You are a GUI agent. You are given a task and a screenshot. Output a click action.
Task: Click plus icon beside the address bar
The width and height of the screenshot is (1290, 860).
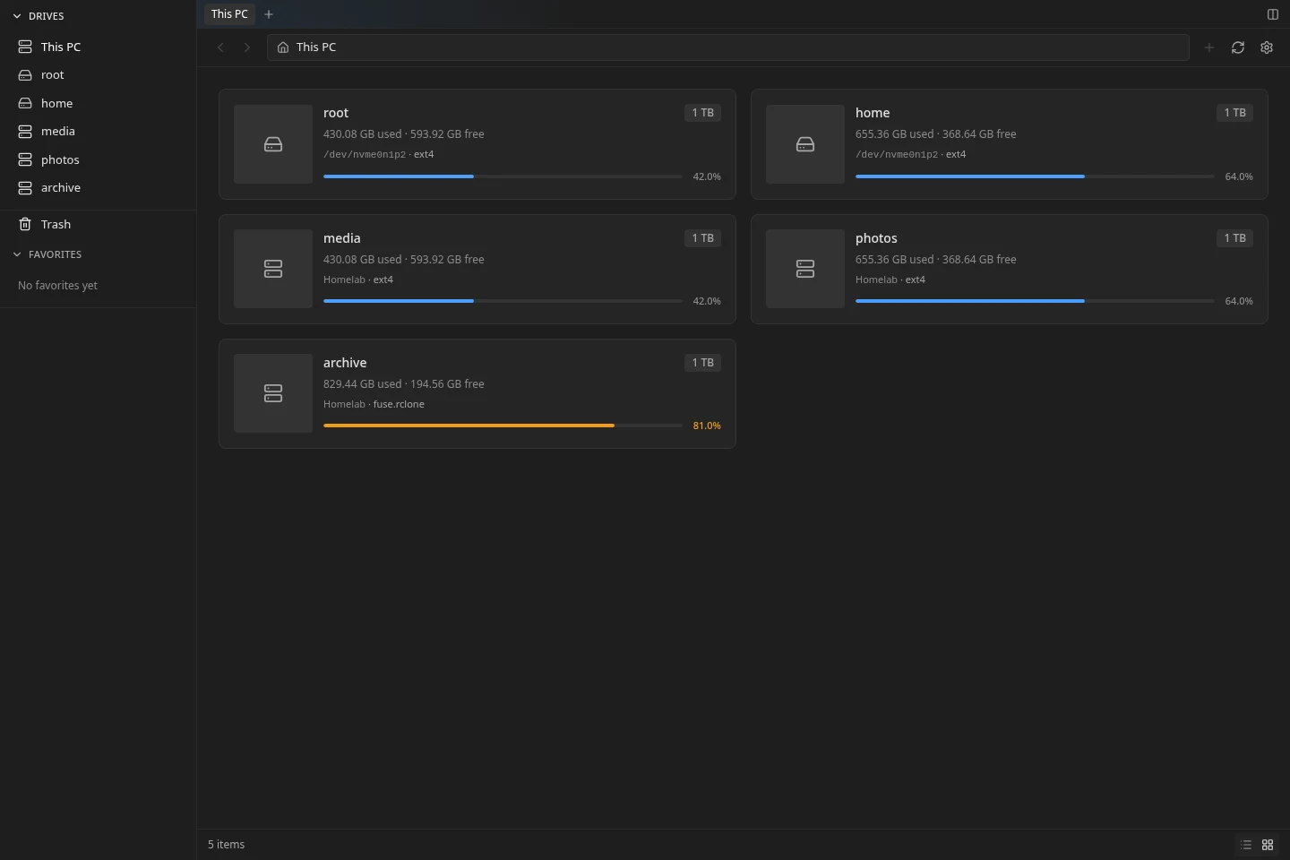coord(1209,47)
